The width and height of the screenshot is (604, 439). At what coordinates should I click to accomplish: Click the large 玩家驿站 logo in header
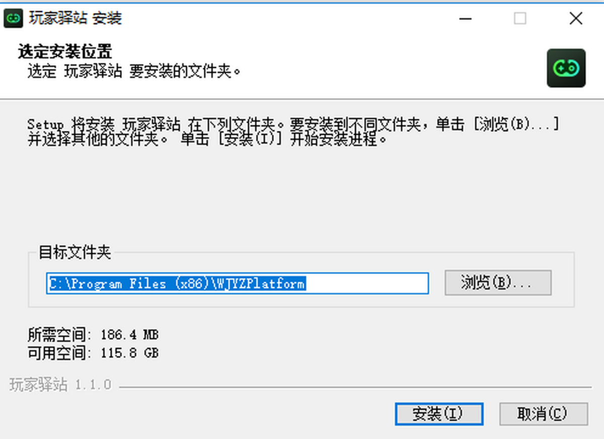pos(566,68)
